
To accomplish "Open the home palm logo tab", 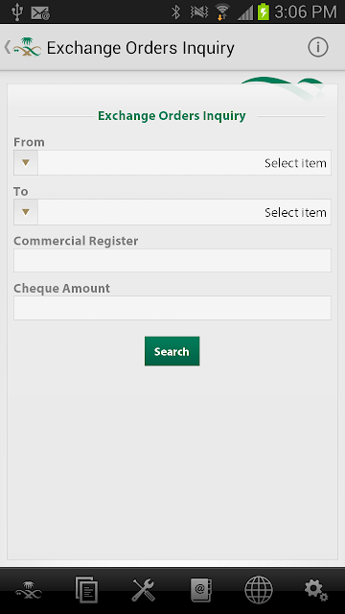I will click(x=29, y=590).
